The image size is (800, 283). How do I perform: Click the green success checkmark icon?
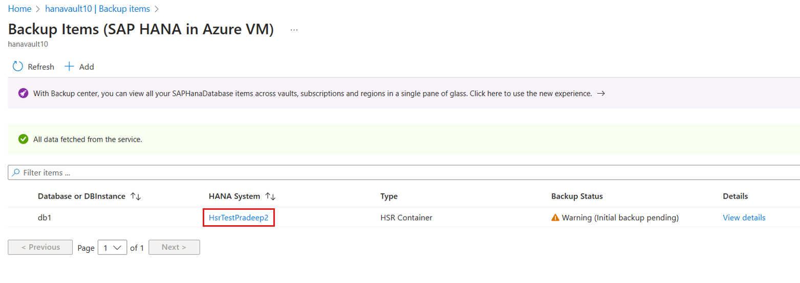(23, 139)
